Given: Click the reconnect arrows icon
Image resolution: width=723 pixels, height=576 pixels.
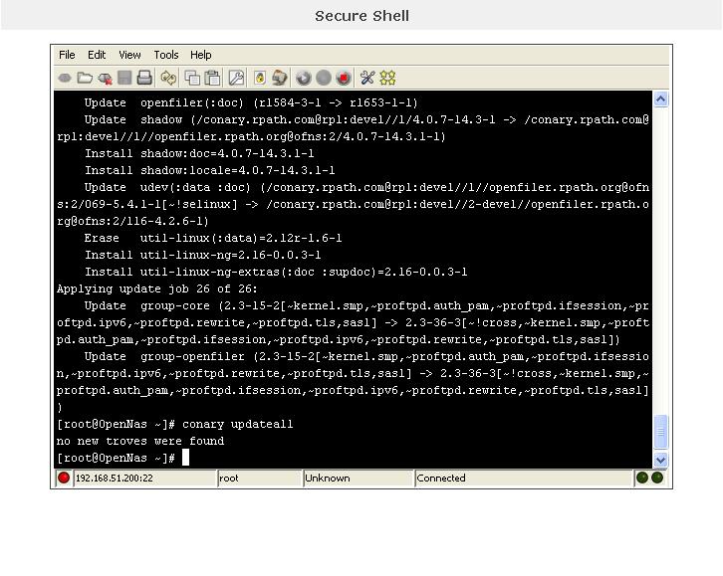Looking at the screenshot, I should click(168, 78).
